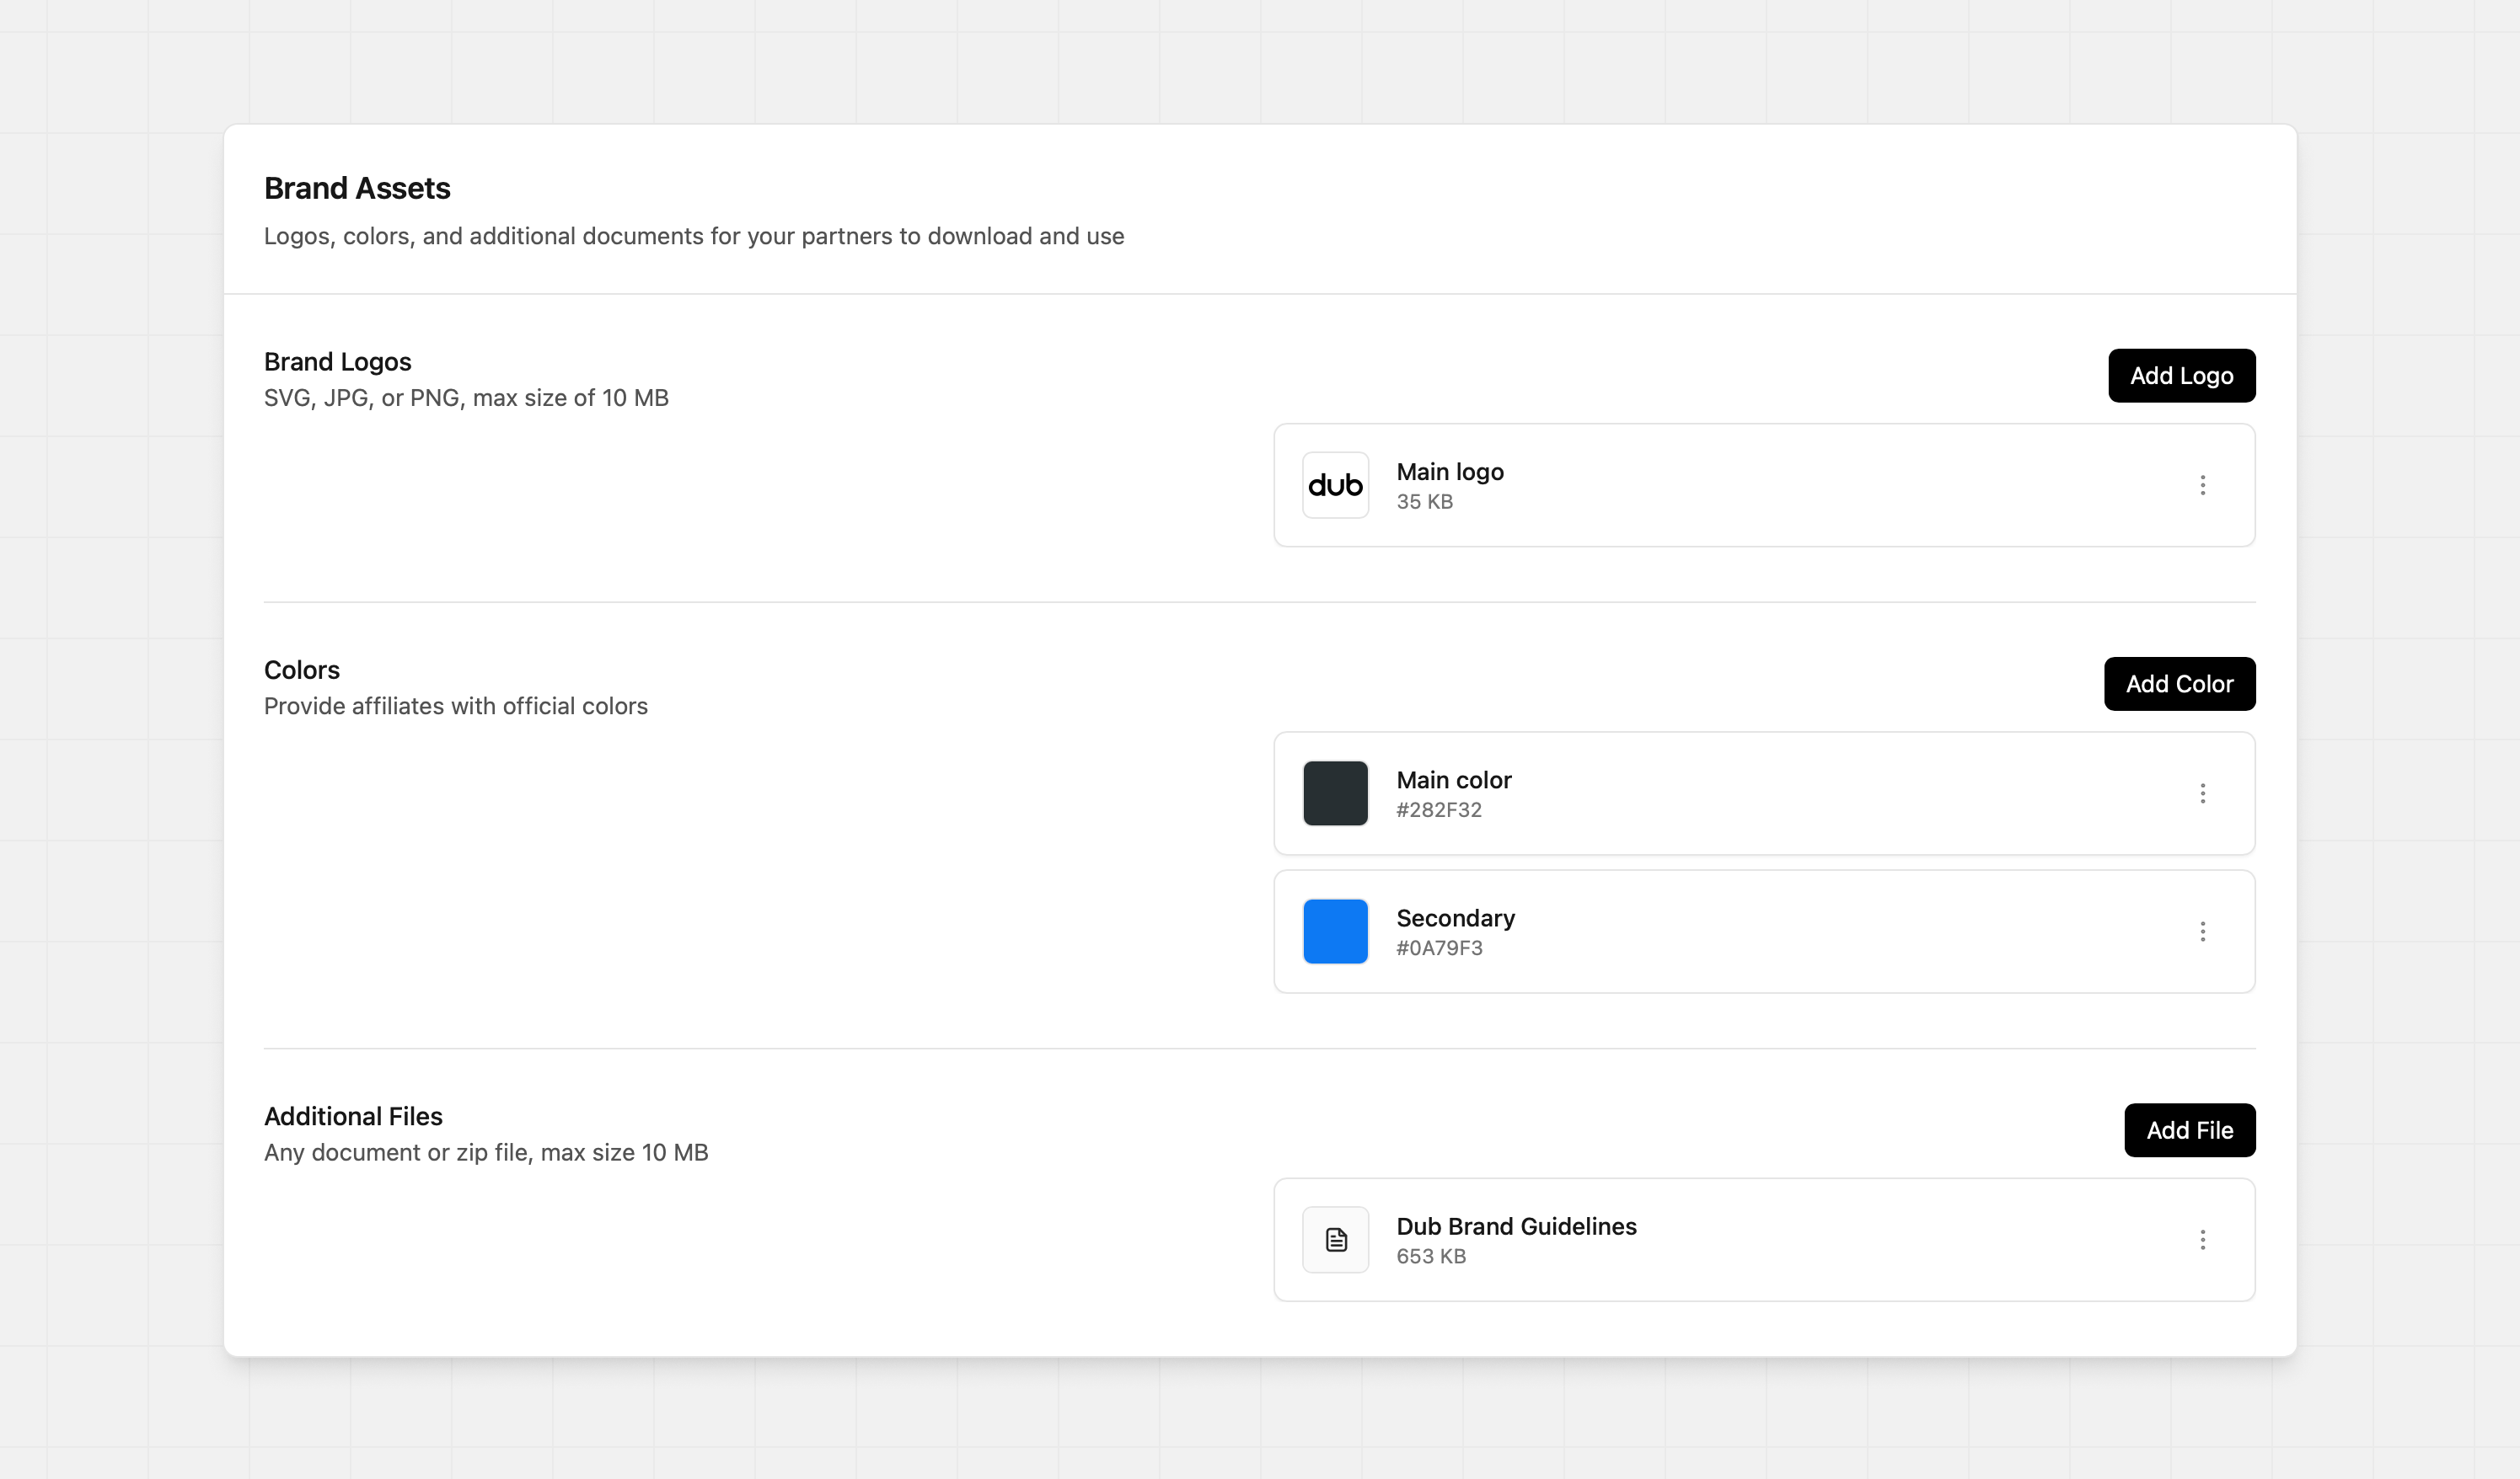Click the Brand Assets heading
This screenshot has width=2520, height=1479.
357,189
